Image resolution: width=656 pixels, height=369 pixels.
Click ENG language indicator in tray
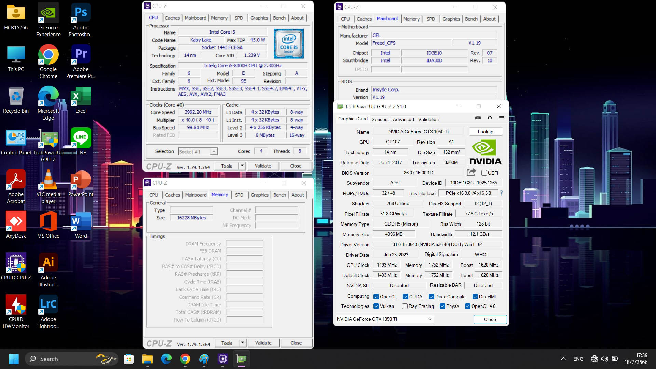click(578, 359)
